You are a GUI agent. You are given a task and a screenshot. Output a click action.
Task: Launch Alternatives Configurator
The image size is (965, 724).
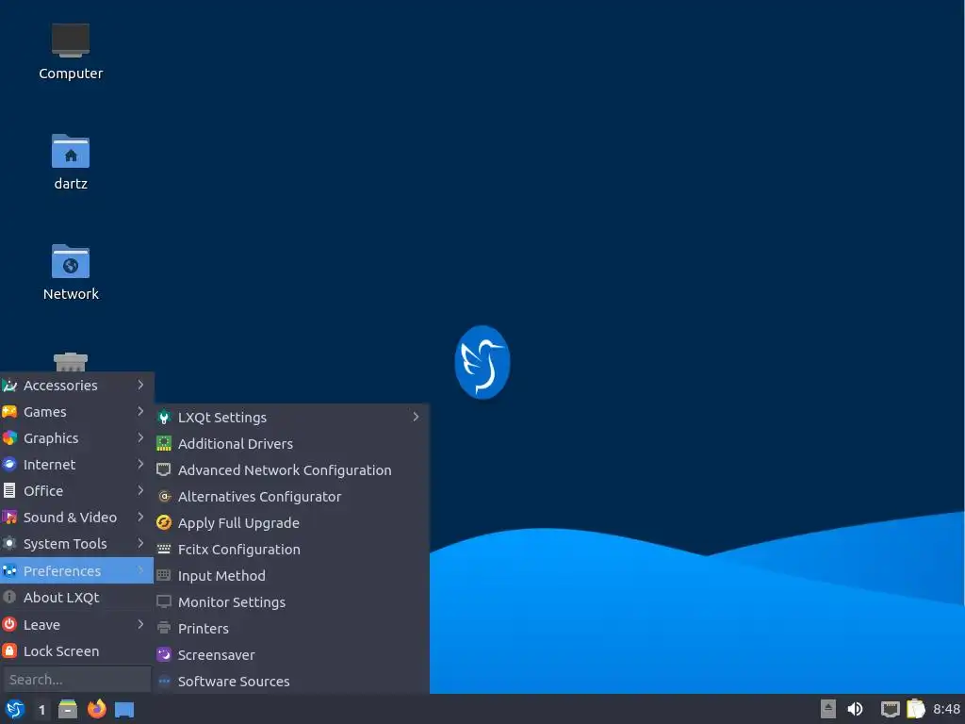(292, 496)
